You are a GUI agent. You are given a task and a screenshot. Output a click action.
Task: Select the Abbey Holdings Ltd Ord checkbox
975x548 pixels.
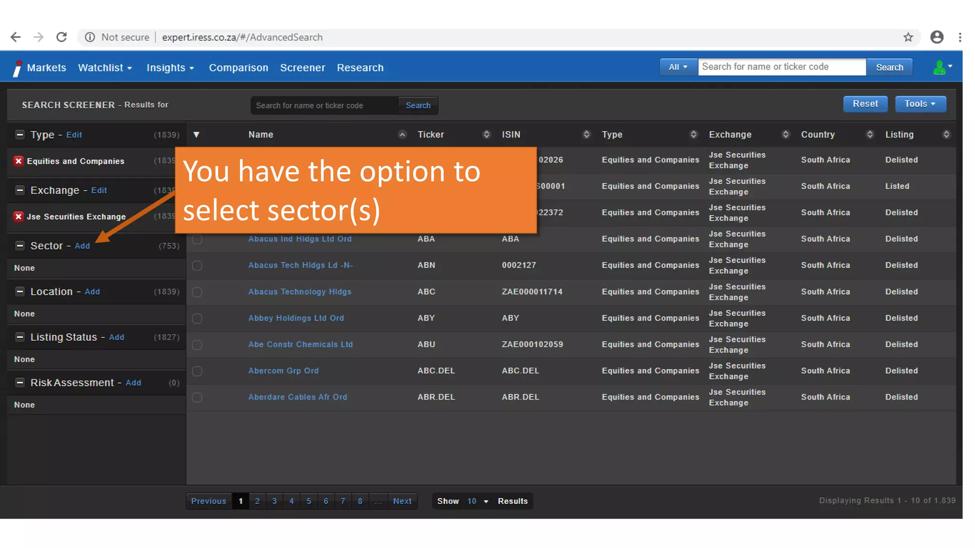[197, 318]
